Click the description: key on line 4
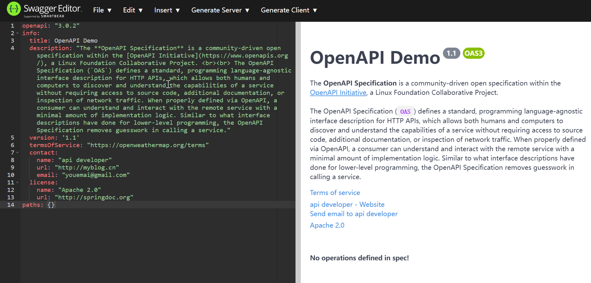 tap(51, 48)
